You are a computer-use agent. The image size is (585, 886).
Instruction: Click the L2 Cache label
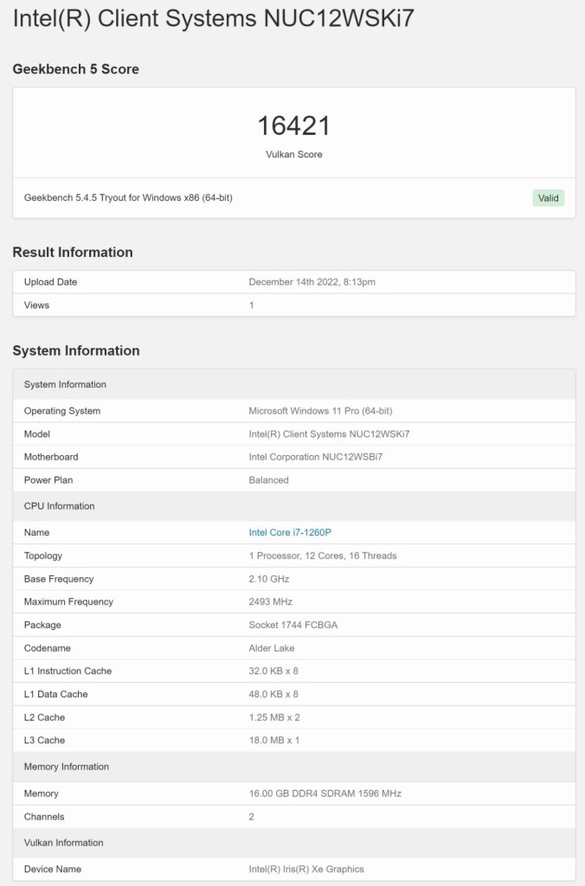pyautogui.click(x=44, y=717)
